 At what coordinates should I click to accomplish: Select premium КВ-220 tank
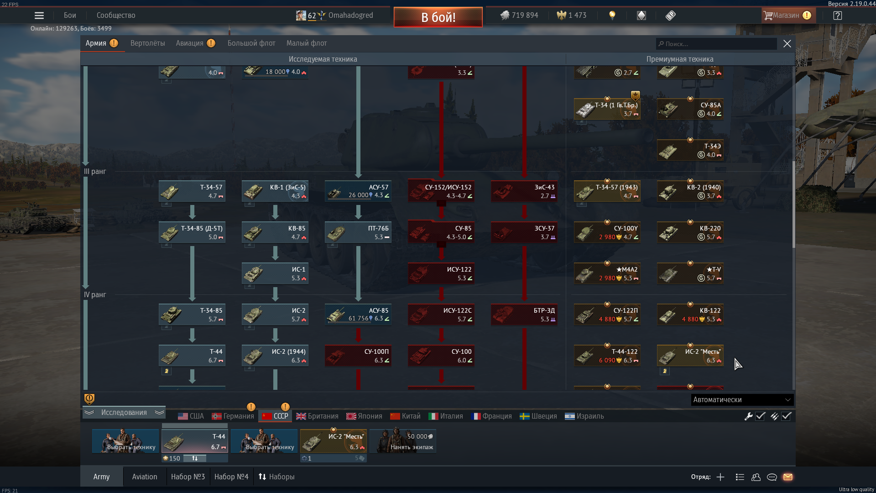tap(690, 232)
